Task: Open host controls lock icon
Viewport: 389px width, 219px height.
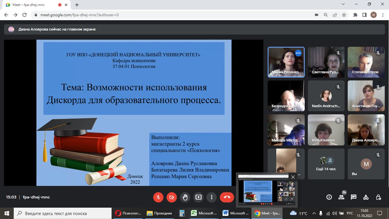Action: [378, 197]
